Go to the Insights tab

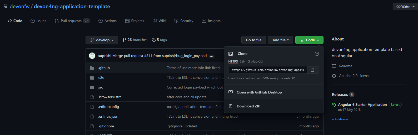(211, 21)
